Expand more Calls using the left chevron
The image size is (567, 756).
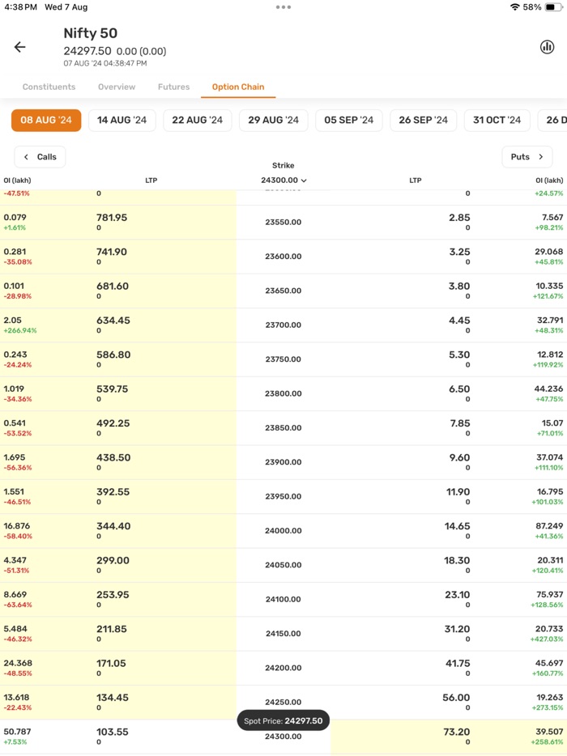(39, 156)
